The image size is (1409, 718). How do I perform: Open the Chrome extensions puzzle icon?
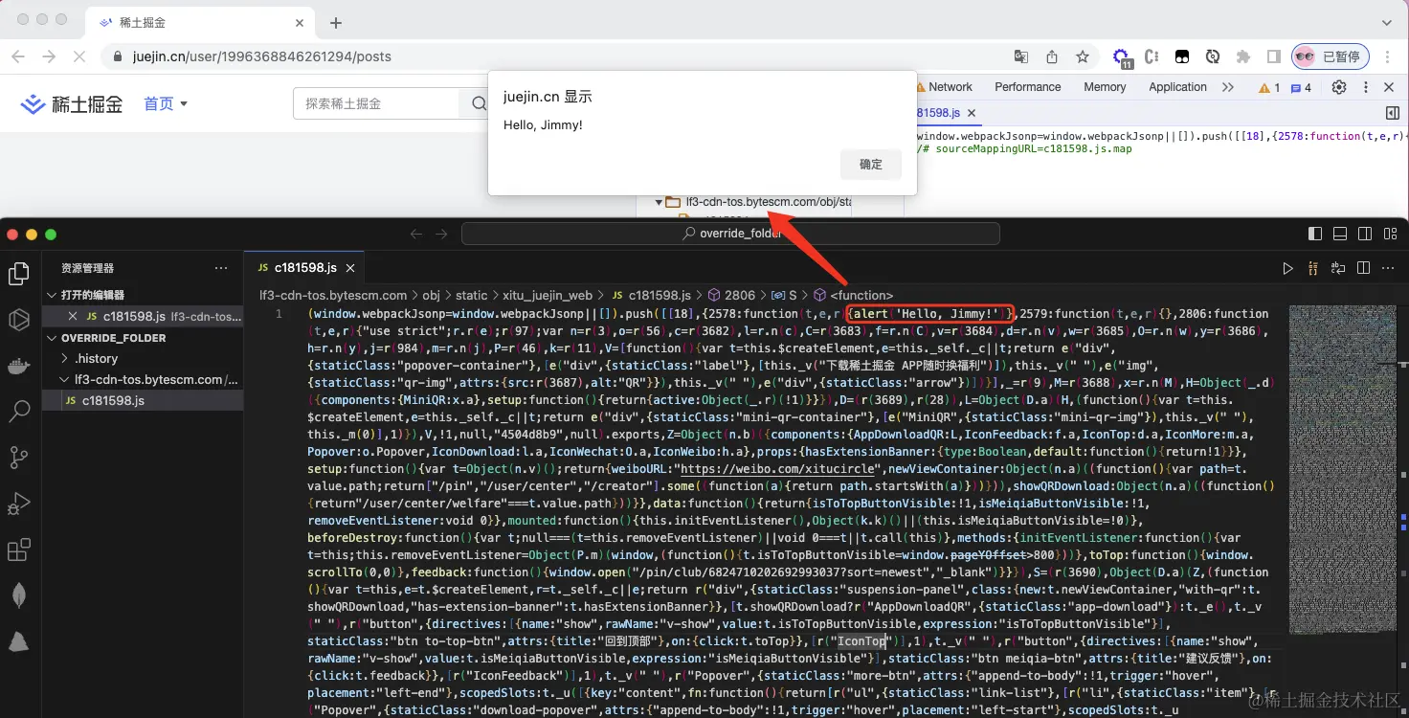coord(1243,56)
